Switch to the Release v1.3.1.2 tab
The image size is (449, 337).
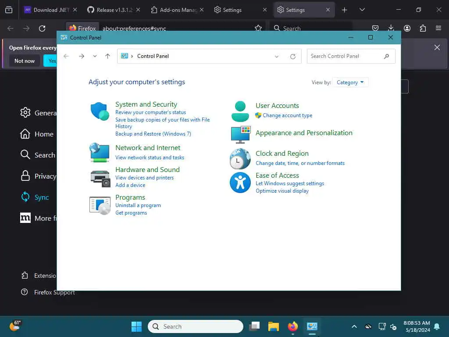(114, 10)
